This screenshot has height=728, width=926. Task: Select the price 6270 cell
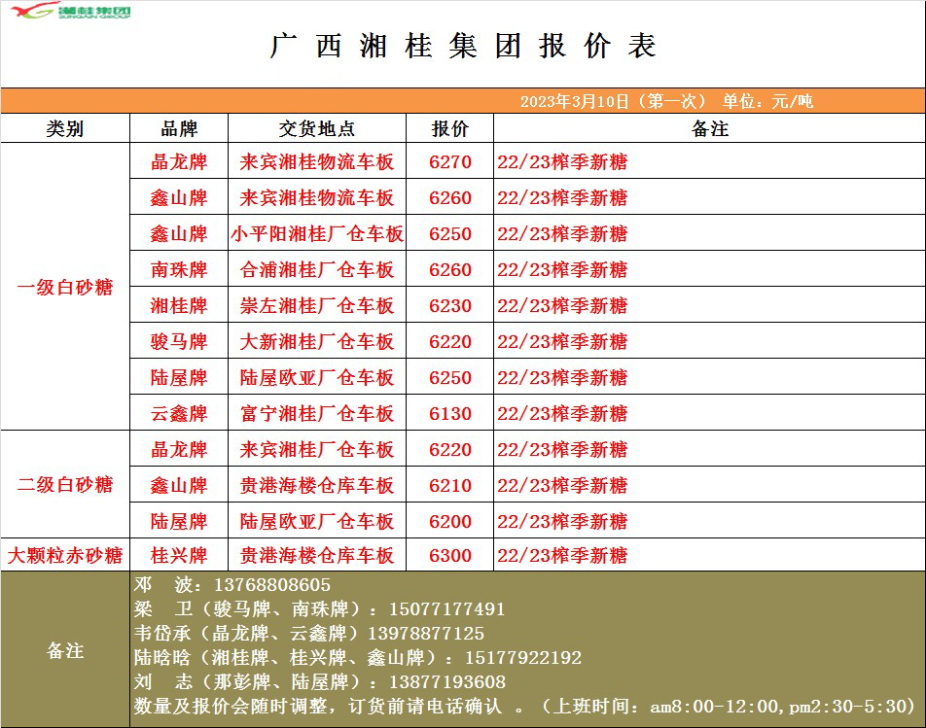click(x=449, y=162)
